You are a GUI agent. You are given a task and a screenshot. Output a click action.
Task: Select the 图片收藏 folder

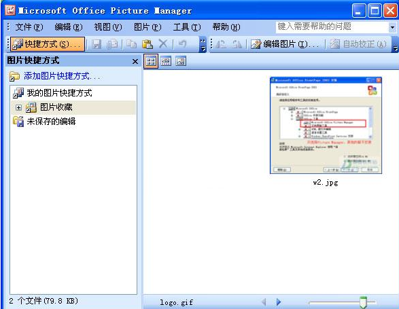[56, 107]
